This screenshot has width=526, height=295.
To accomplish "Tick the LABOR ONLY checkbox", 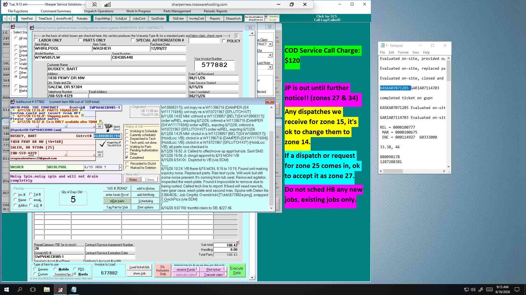I will [x=36, y=40].
